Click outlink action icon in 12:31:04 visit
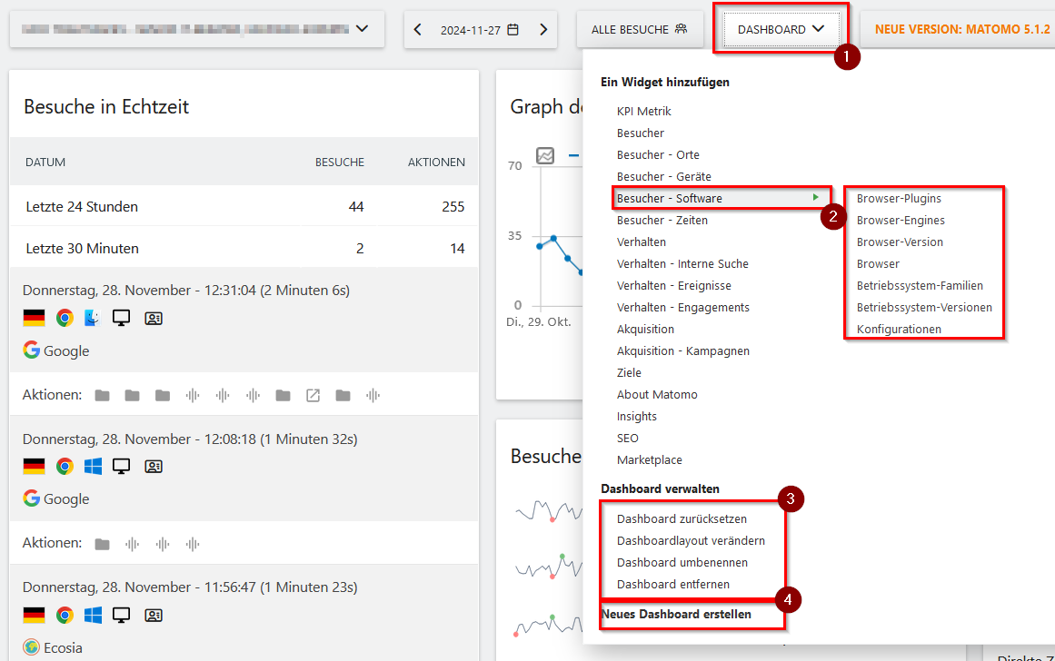 coord(313,395)
